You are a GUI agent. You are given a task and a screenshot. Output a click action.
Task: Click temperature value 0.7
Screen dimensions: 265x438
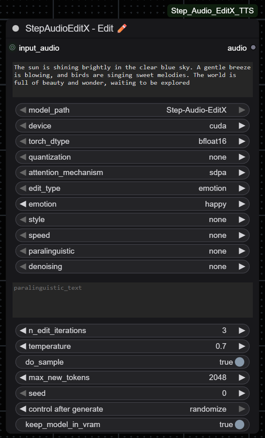[221, 346]
